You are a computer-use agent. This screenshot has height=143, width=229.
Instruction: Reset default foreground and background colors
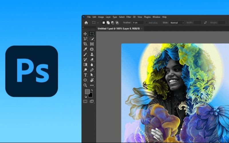pyautogui.click(x=86, y=97)
